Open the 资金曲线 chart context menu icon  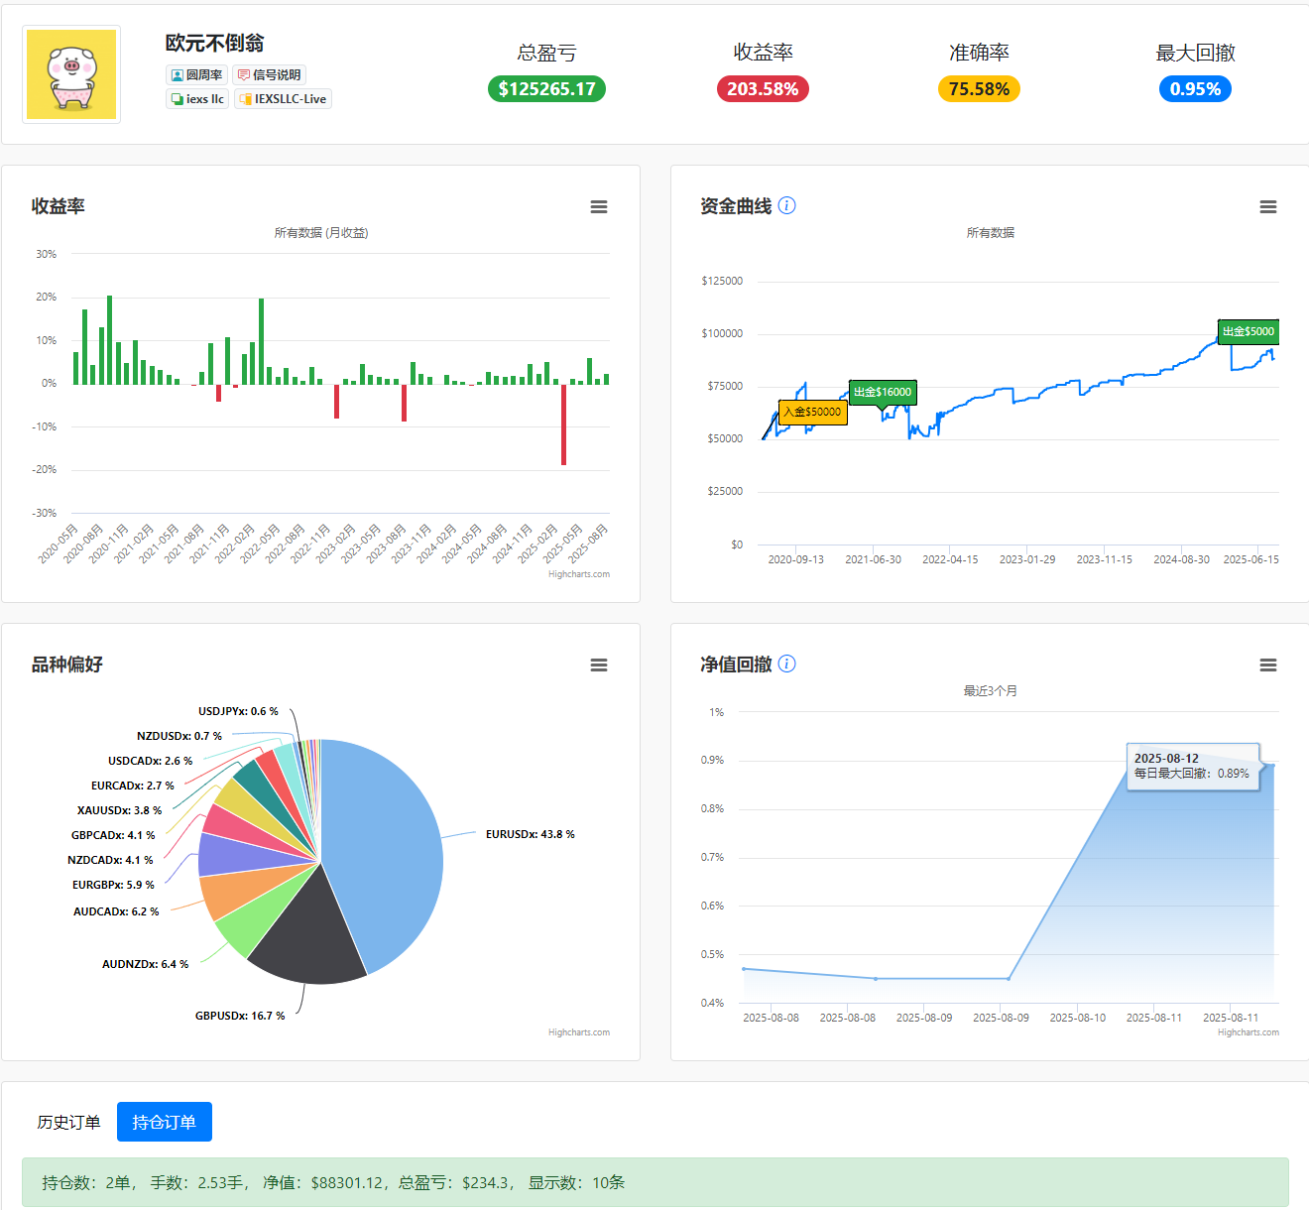[x=1268, y=207]
